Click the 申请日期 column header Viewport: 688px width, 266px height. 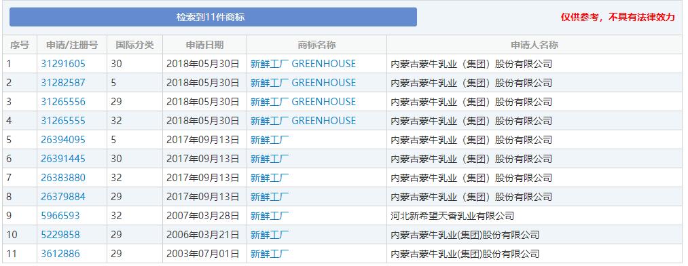[x=204, y=45]
